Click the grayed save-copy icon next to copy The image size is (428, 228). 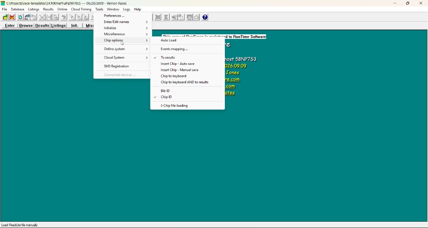click(x=34, y=17)
